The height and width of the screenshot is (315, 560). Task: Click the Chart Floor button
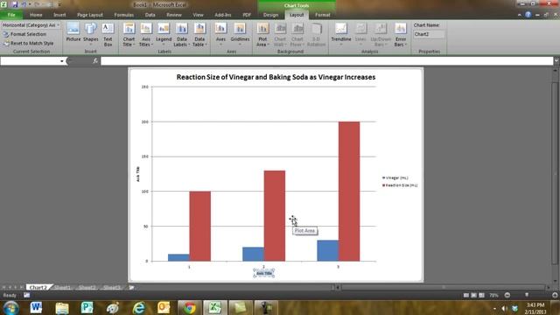297,35
